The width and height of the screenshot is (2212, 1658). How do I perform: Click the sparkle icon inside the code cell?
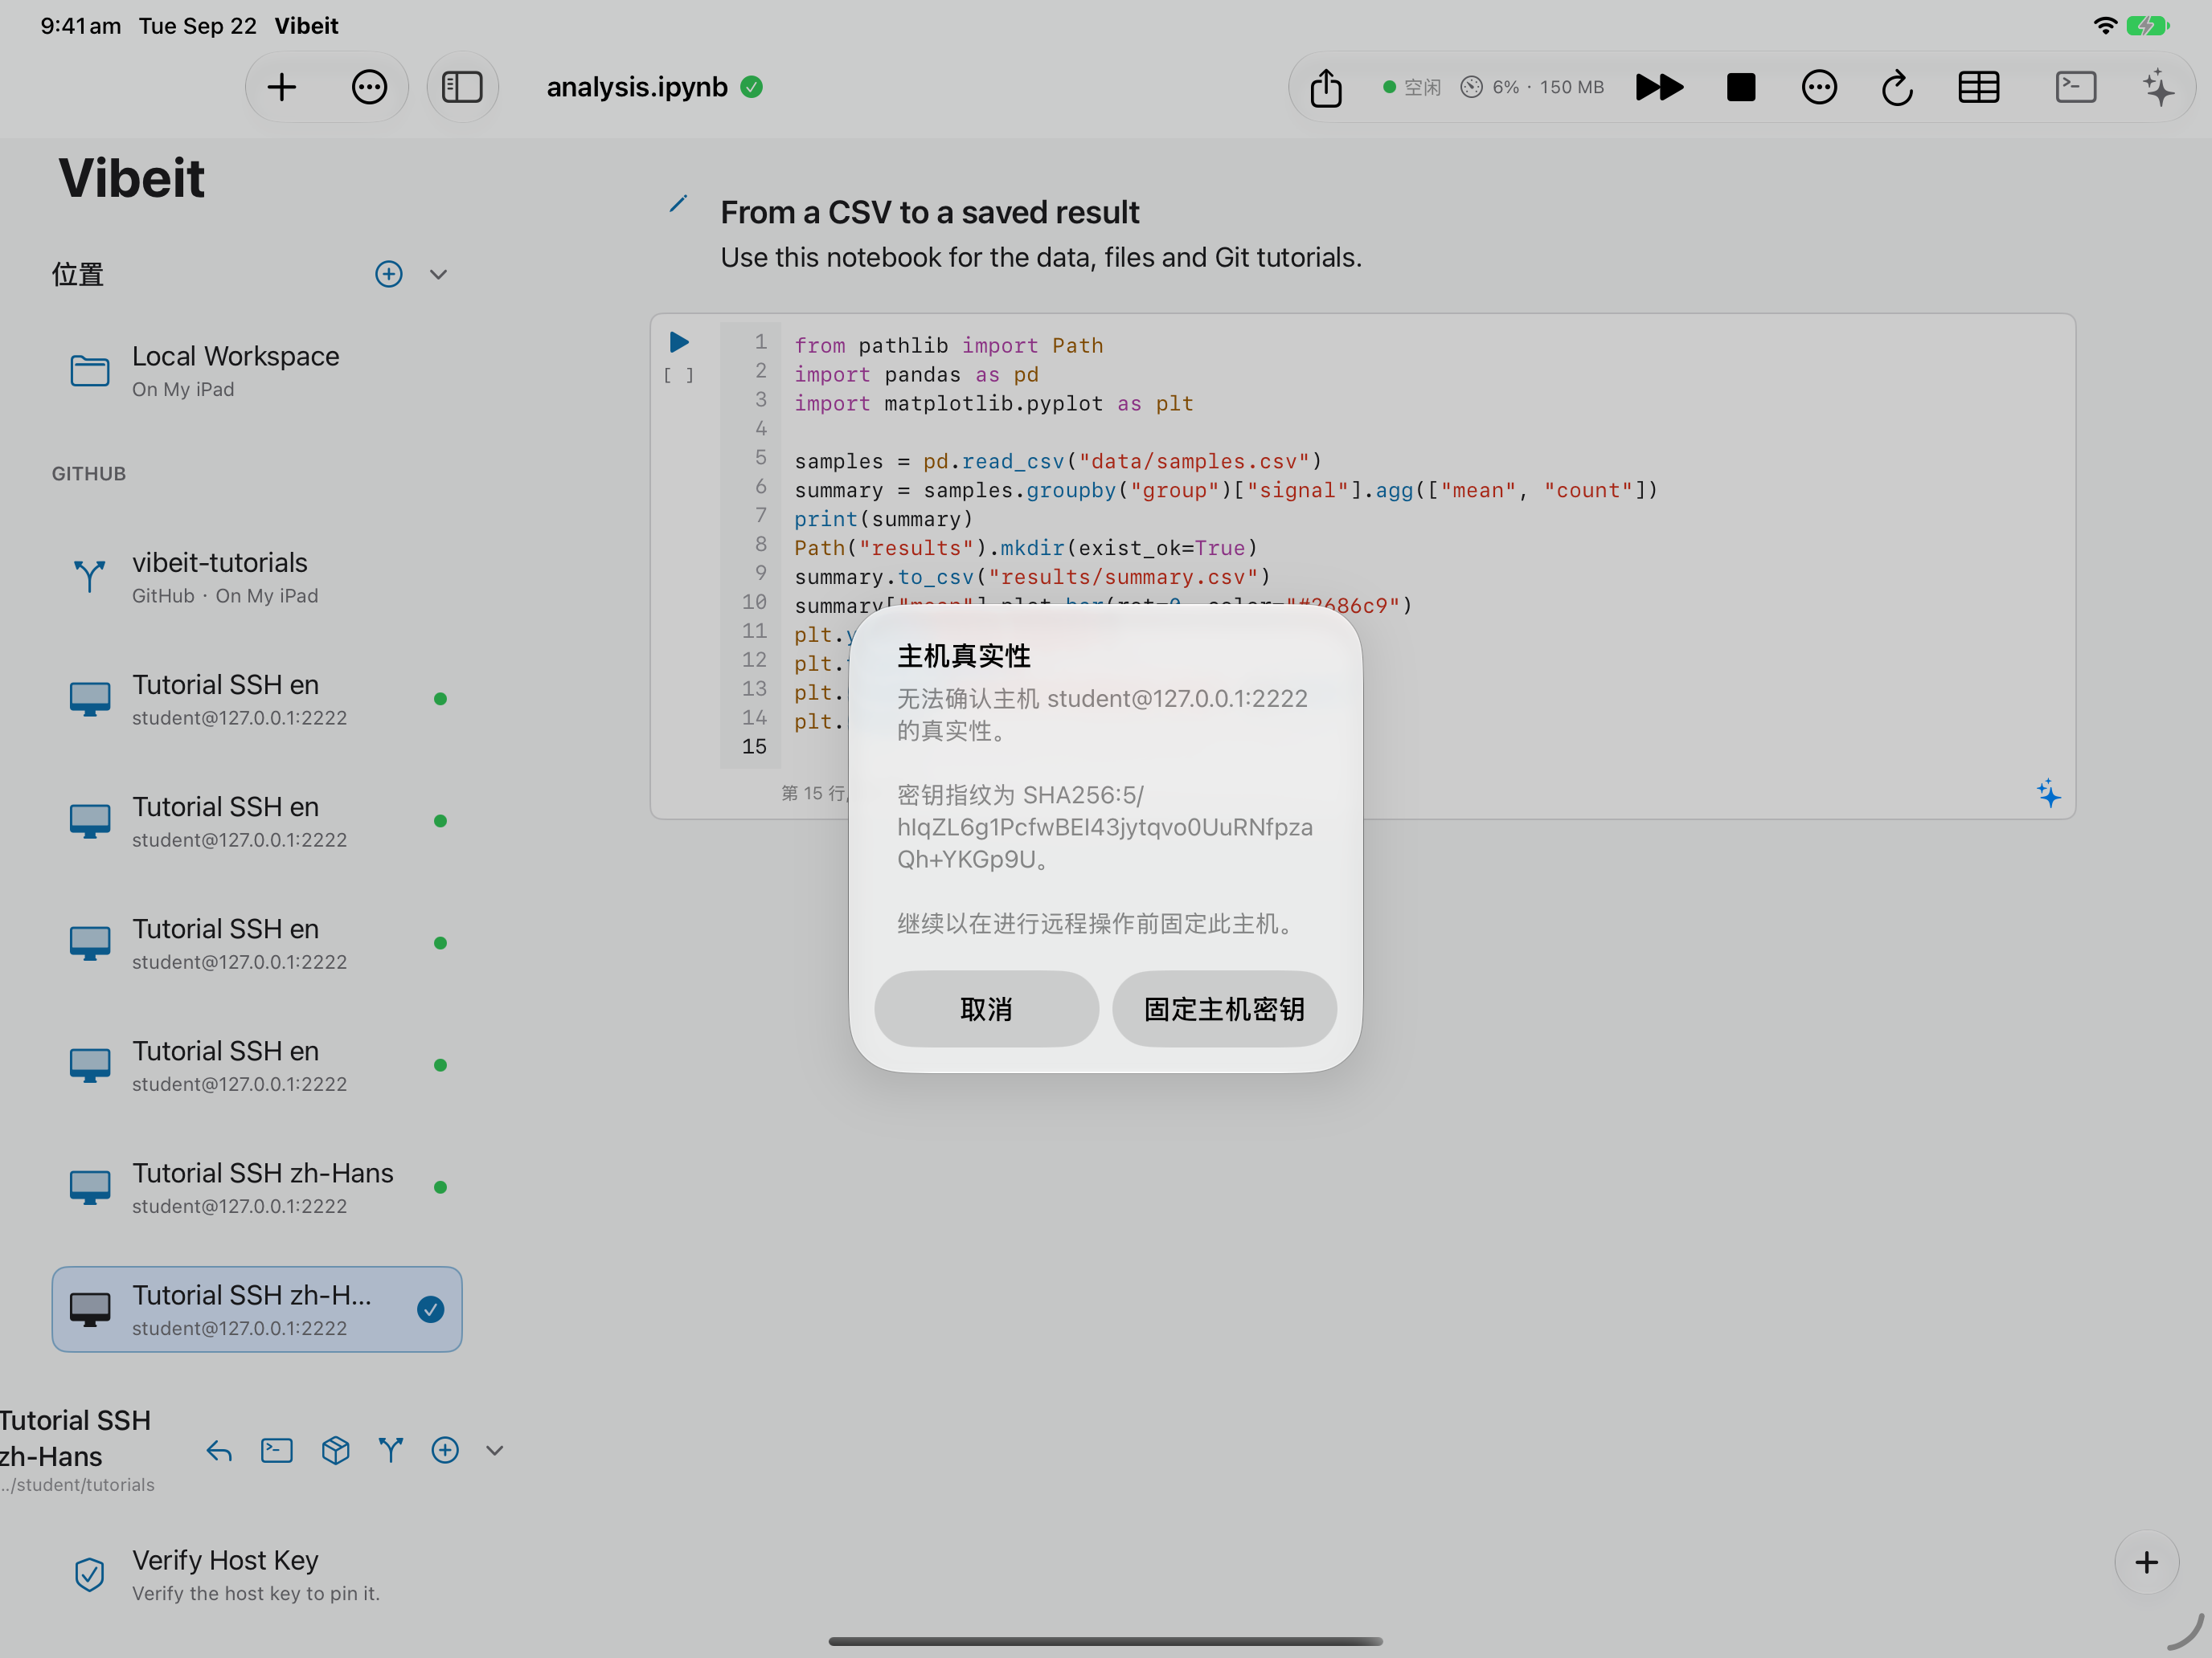tap(2049, 794)
